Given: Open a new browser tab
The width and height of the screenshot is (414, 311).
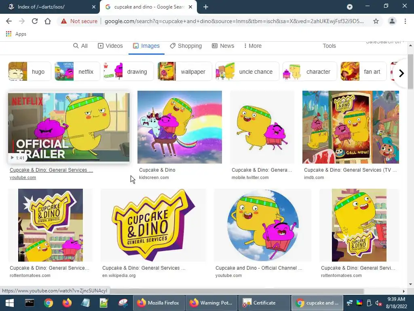Looking at the screenshot, I should 206,7.
